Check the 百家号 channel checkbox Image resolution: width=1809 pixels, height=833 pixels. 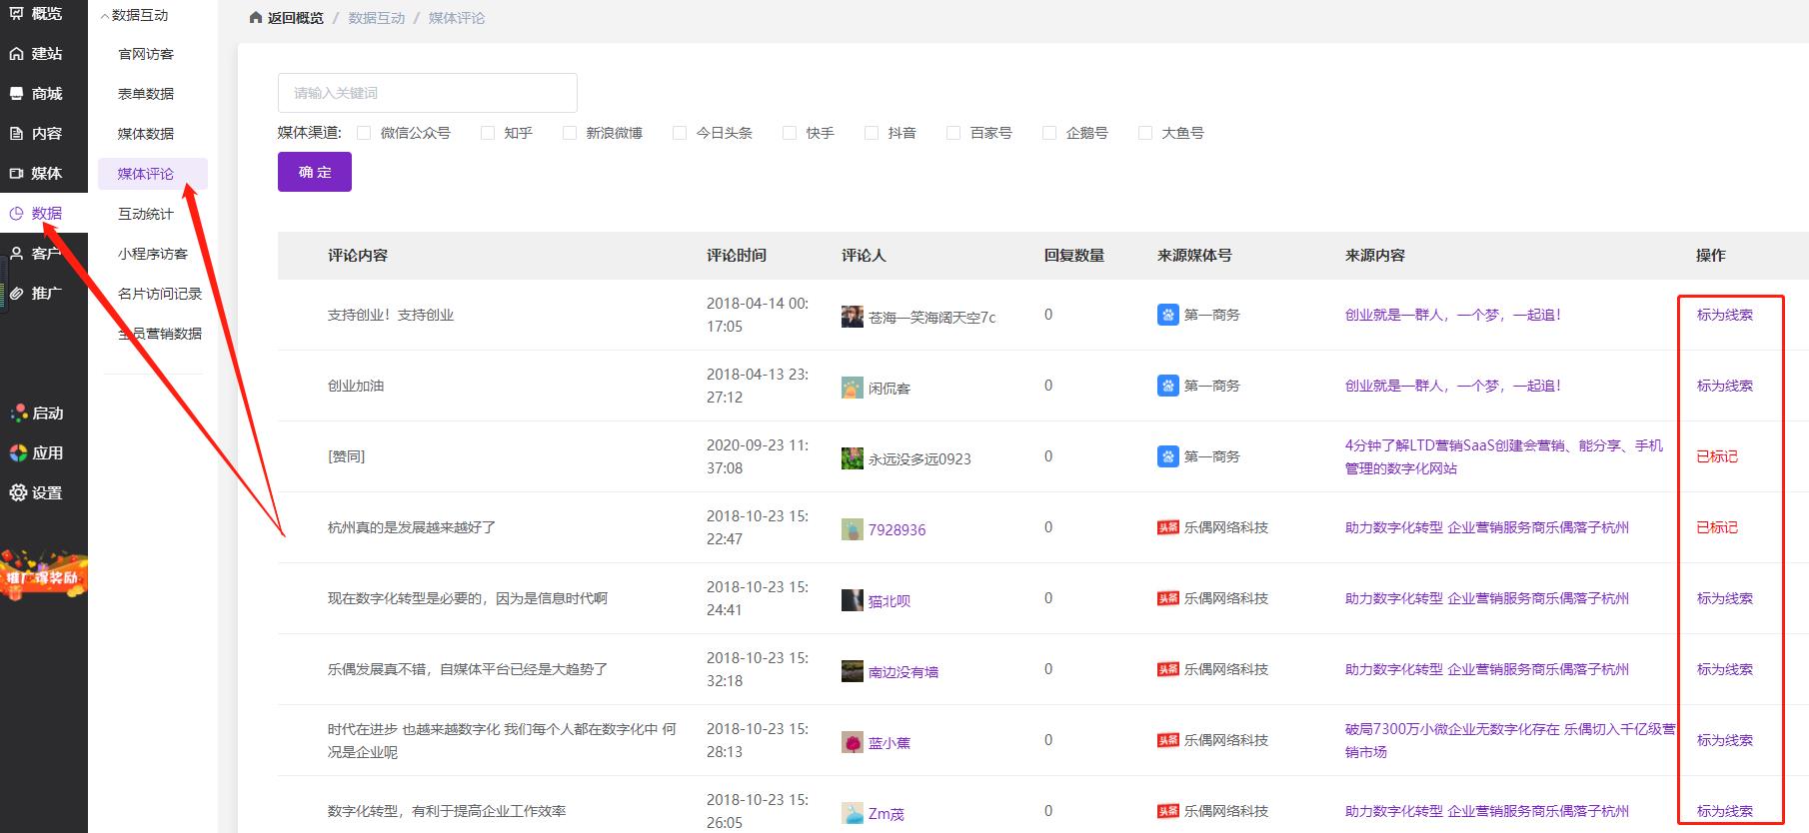953,133
